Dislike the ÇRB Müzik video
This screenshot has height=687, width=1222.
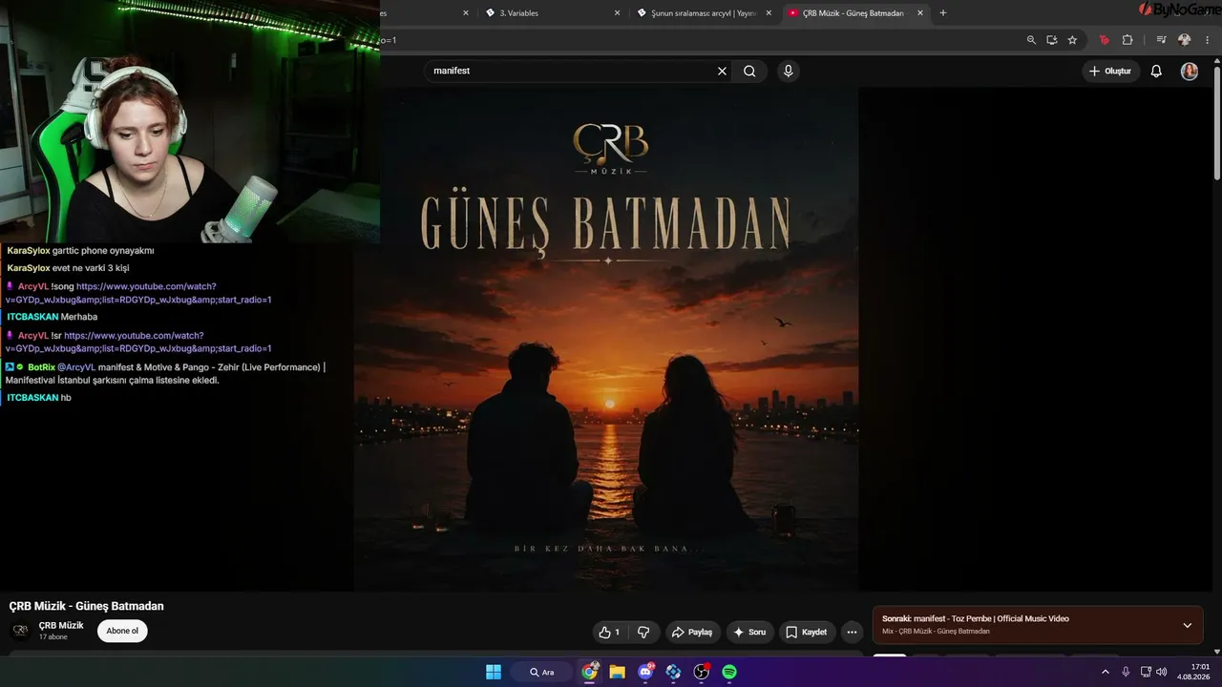(x=643, y=632)
